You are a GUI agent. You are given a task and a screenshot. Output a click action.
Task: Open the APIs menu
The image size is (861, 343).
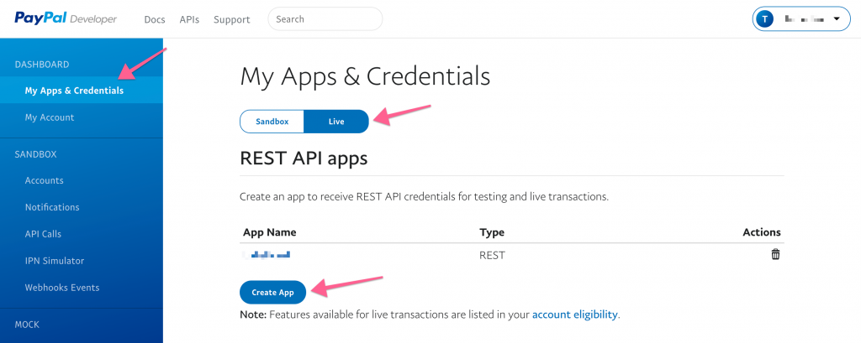189,19
